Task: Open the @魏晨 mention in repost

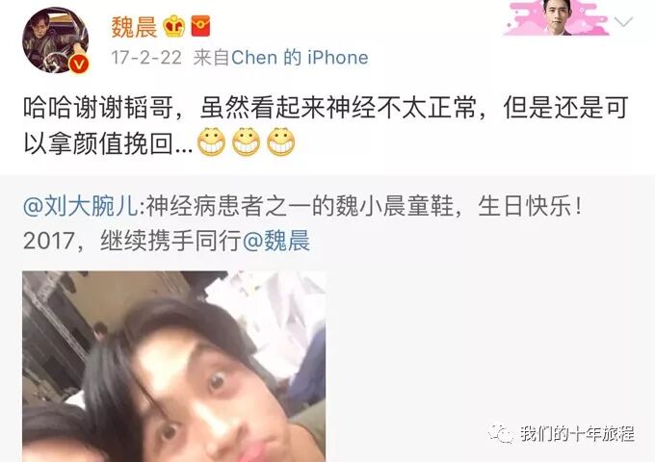Action: point(276,242)
